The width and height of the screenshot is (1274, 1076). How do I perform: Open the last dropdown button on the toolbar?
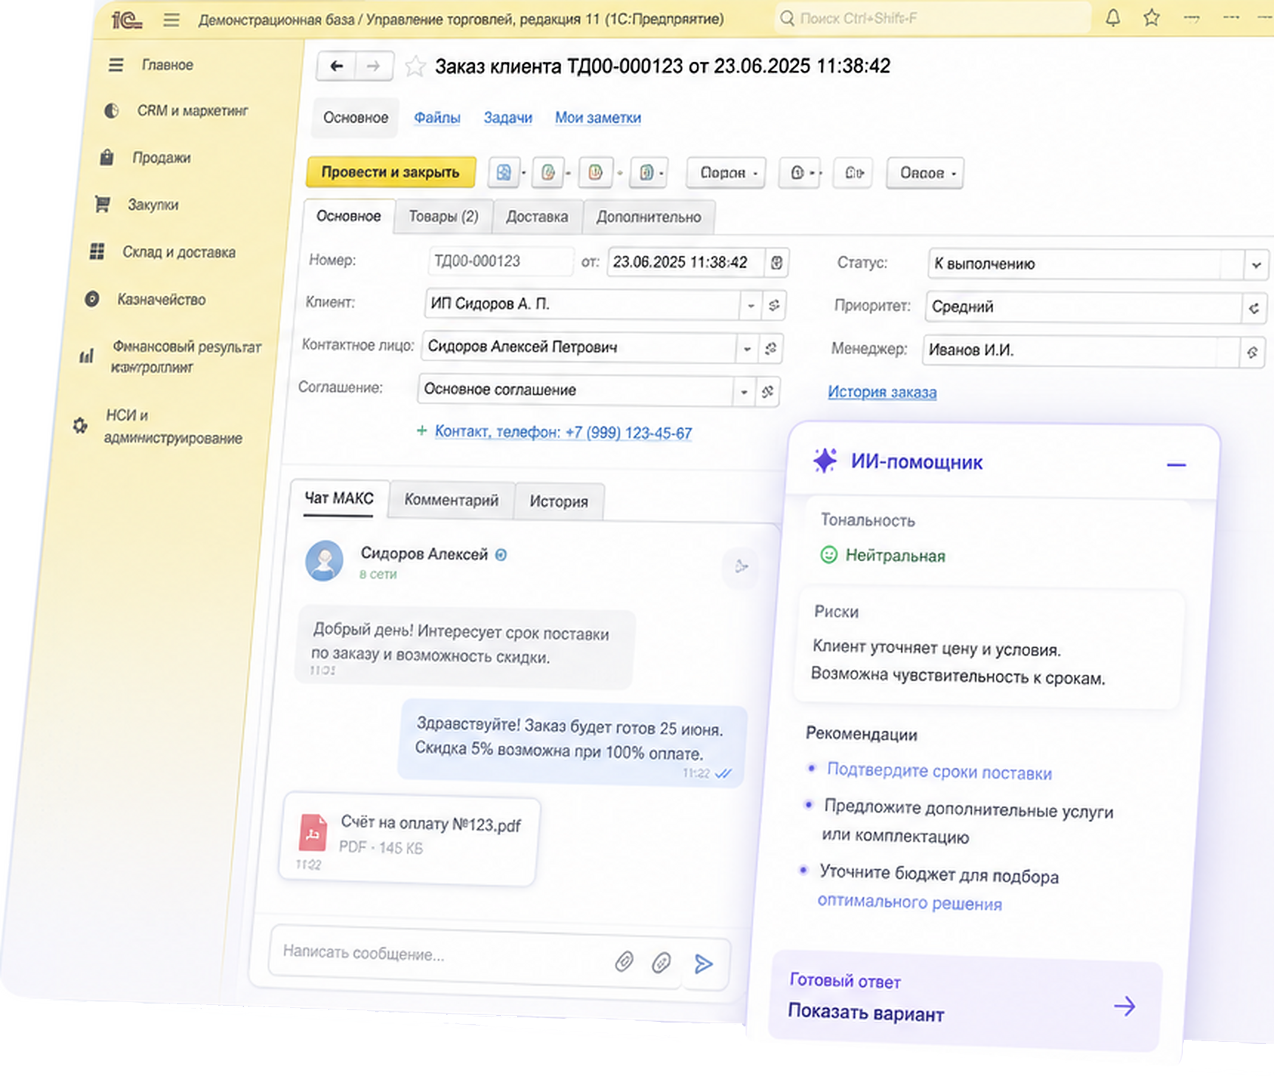(925, 173)
